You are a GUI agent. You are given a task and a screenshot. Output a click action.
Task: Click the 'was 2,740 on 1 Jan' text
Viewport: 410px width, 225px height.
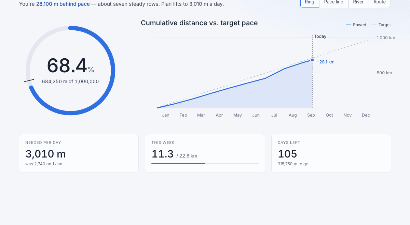(44, 164)
